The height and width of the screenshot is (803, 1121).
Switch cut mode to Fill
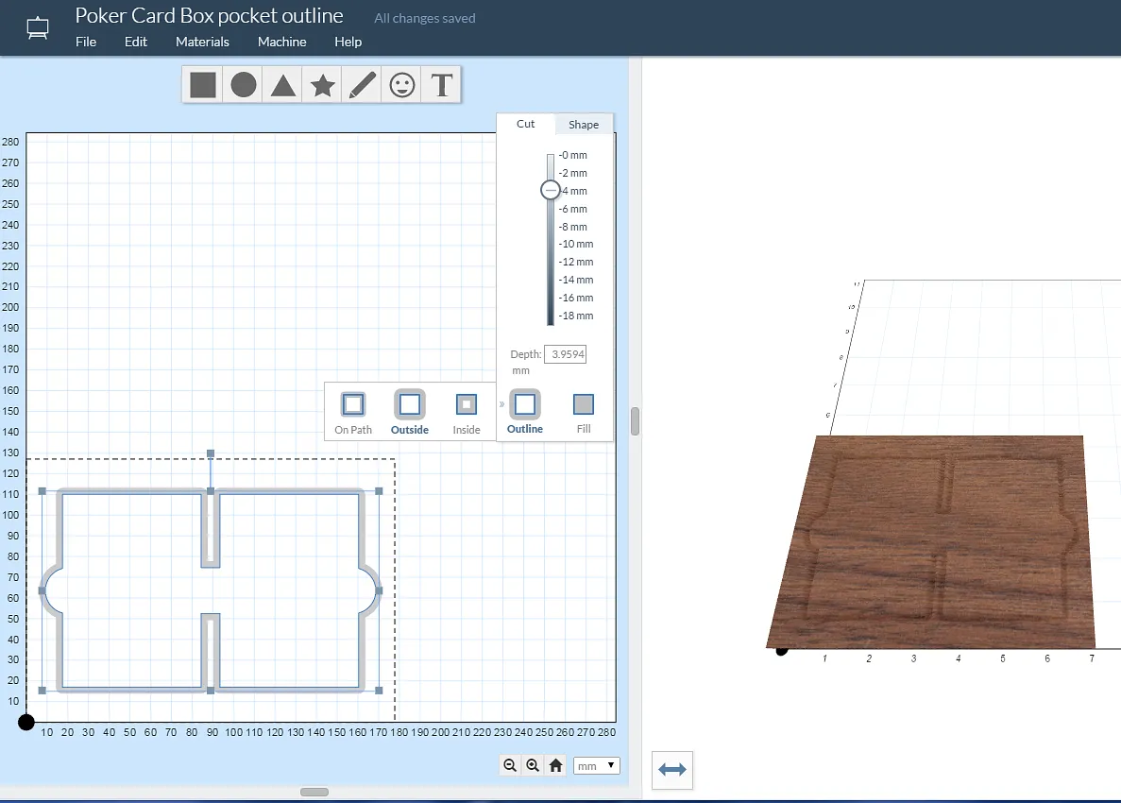[584, 405]
